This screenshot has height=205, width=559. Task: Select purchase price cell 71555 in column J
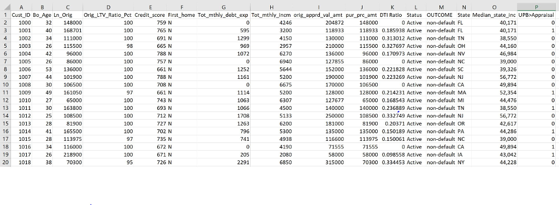pos(362,147)
